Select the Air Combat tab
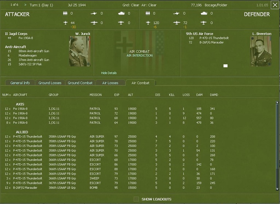The image size is (280, 204). (140, 83)
